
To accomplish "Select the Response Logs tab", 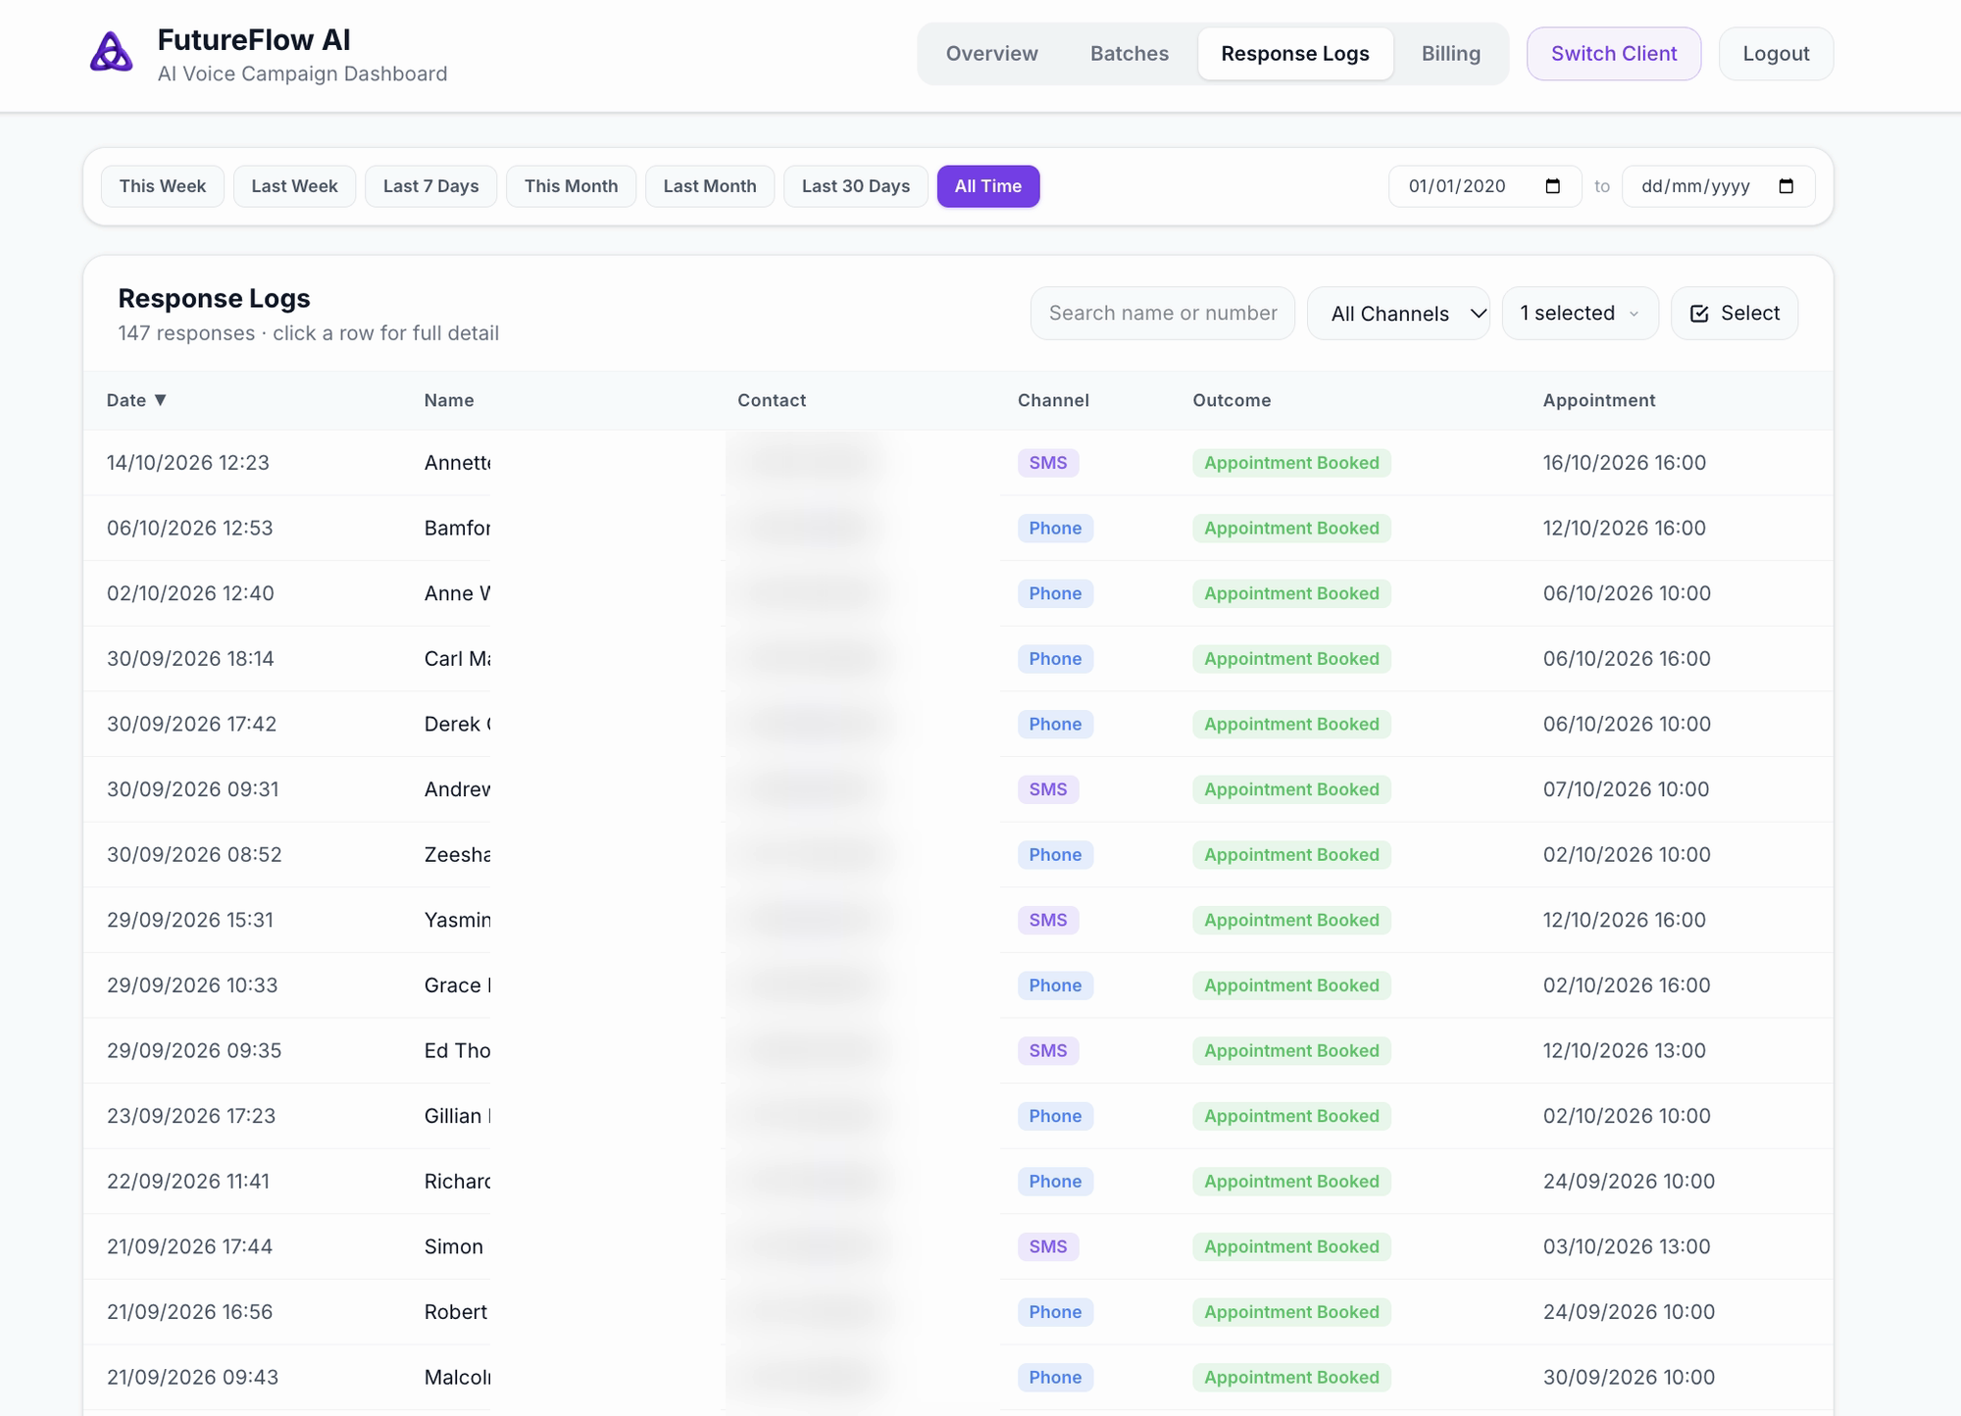I will [1295, 54].
